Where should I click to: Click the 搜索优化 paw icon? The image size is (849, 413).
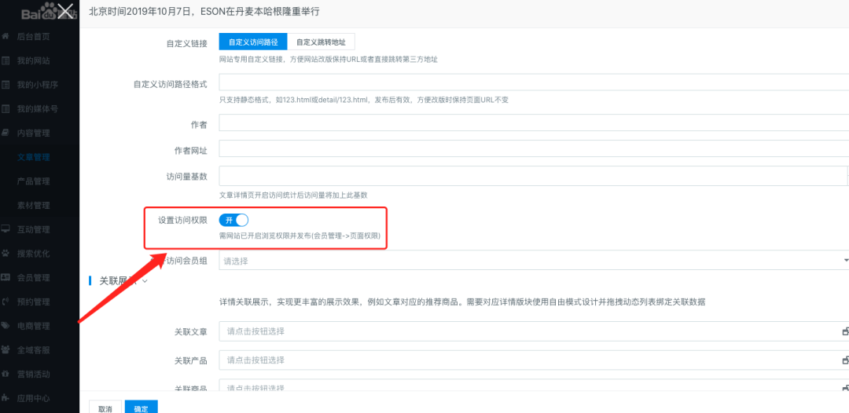pos(6,254)
